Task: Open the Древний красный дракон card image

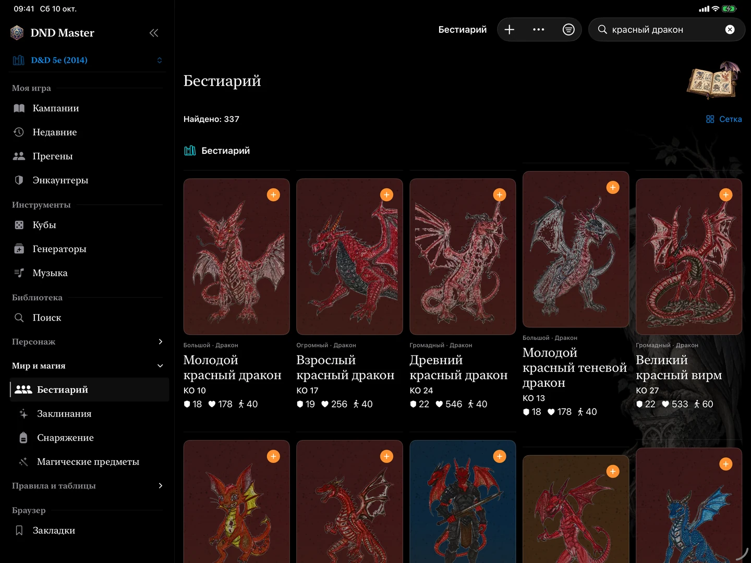Action: [x=463, y=256]
